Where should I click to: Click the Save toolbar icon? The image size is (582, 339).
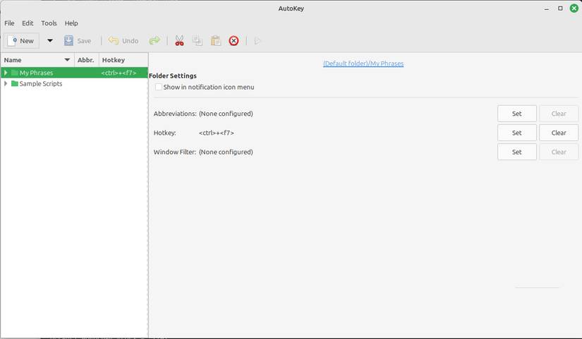coord(69,41)
